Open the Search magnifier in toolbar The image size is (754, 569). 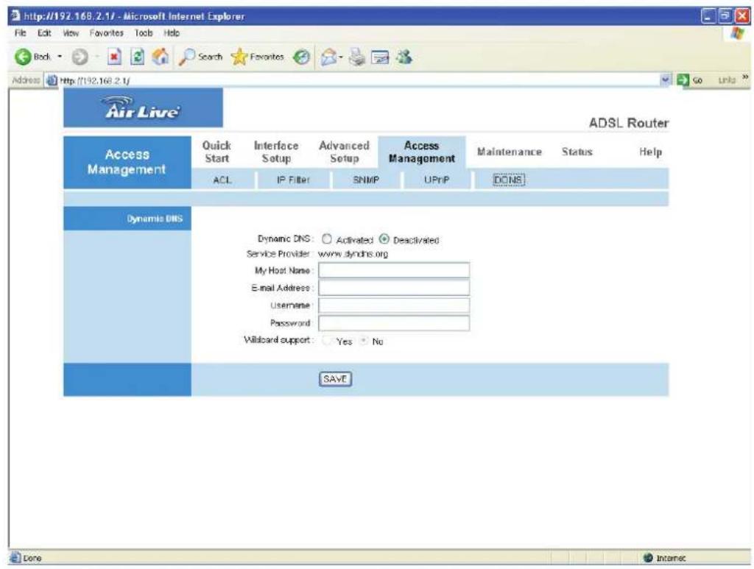tap(200, 57)
